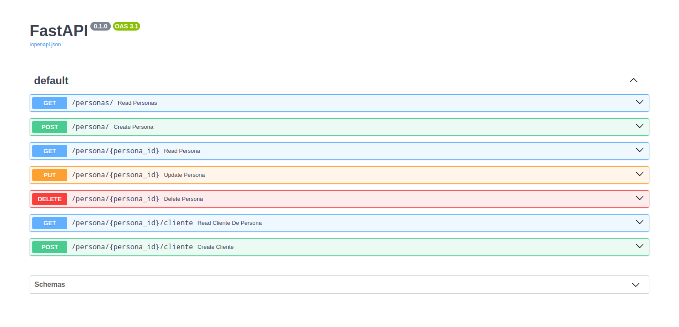This screenshot has width=679, height=327.
Task: Expand the Create Cliente row chevron
Action: point(640,246)
